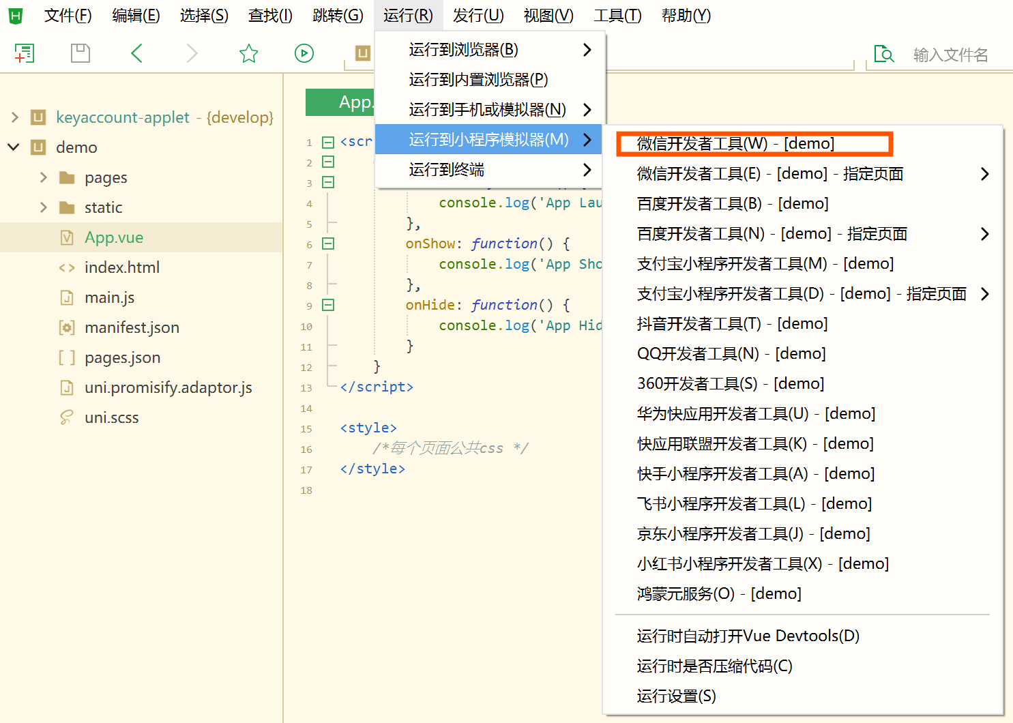Open the 编辑(E) menu

(136, 15)
